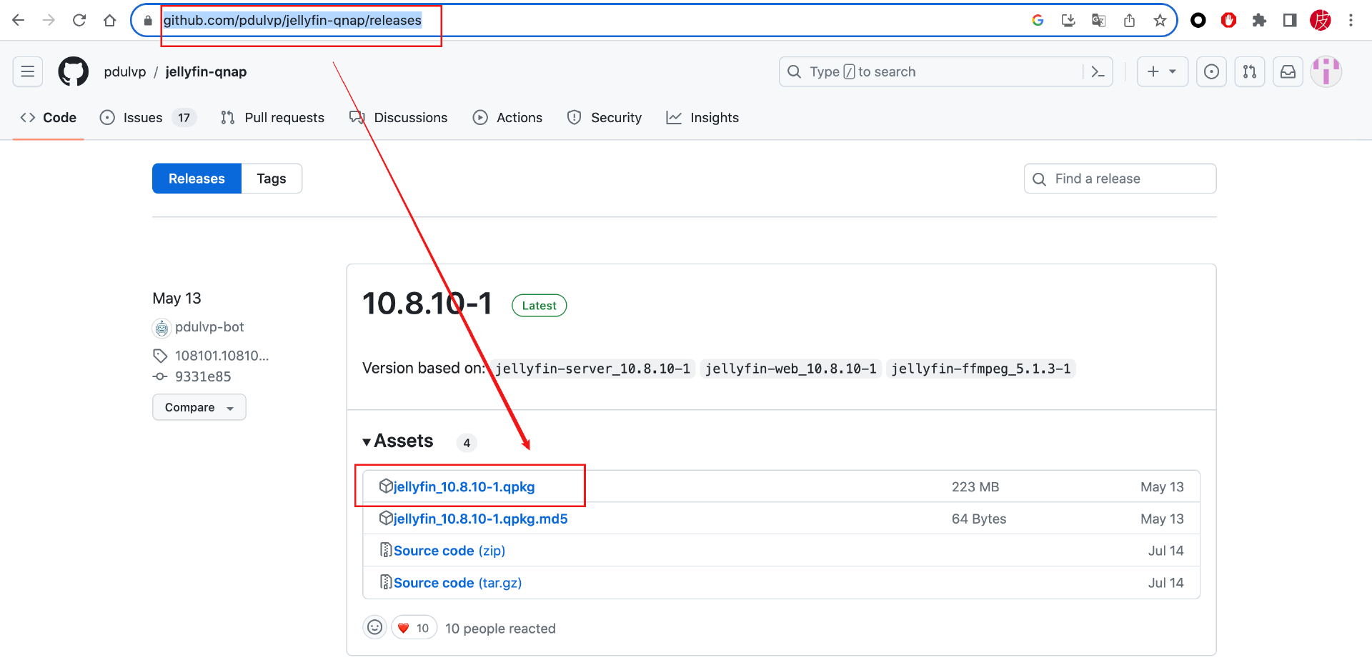Reload the page in browser
This screenshot has width=1372, height=670.
pyautogui.click(x=79, y=20)
